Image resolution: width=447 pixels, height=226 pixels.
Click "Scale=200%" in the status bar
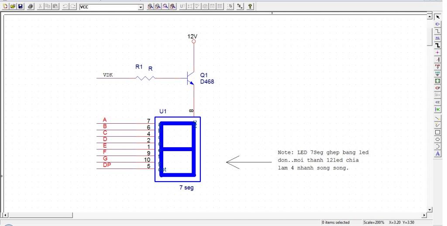click(x=374, y=223)
